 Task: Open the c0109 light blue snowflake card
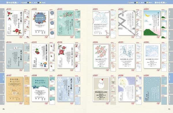(x=65, y=89)
